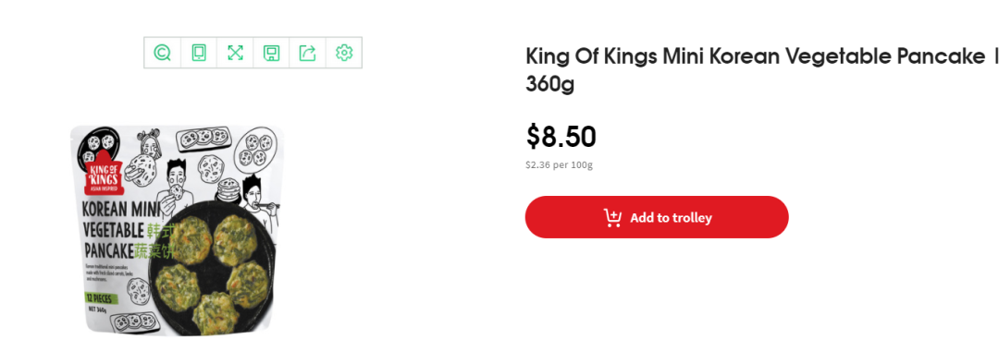Click the 12 PIECES green label on the package
The height and width of the screenshot is (364, 999).
[x=101, y=297]
